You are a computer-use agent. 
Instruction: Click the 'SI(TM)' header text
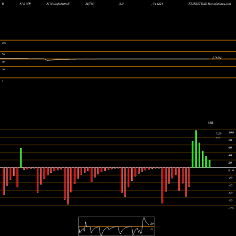(90, 4)
